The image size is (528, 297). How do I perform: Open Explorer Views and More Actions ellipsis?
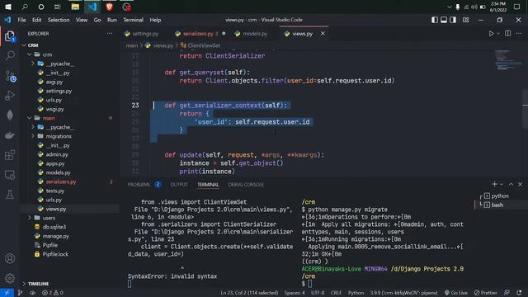[x=110, y=34]
